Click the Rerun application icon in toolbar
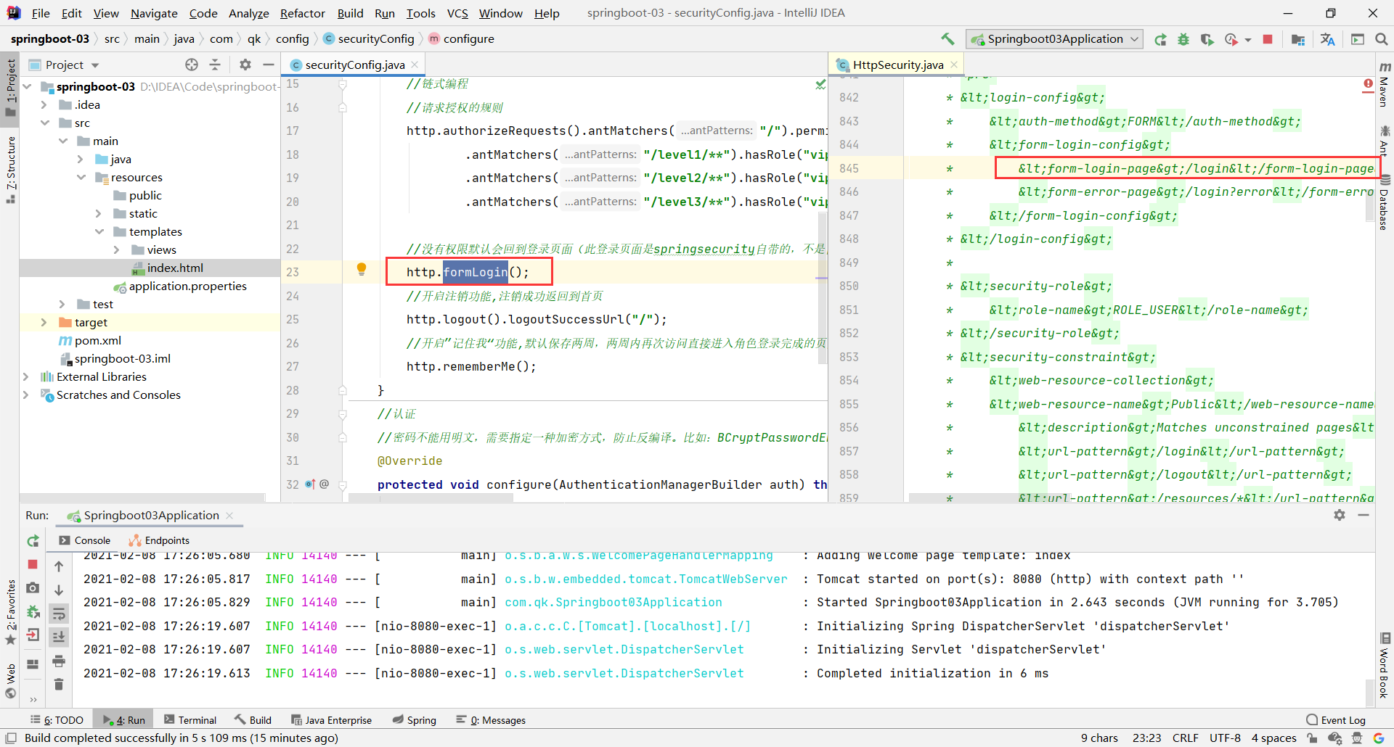 pyautogui.click(x=1161, y=39)
